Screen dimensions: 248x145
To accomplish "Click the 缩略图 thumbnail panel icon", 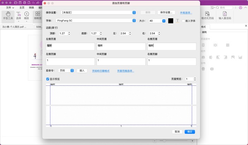I will (37, 14).
